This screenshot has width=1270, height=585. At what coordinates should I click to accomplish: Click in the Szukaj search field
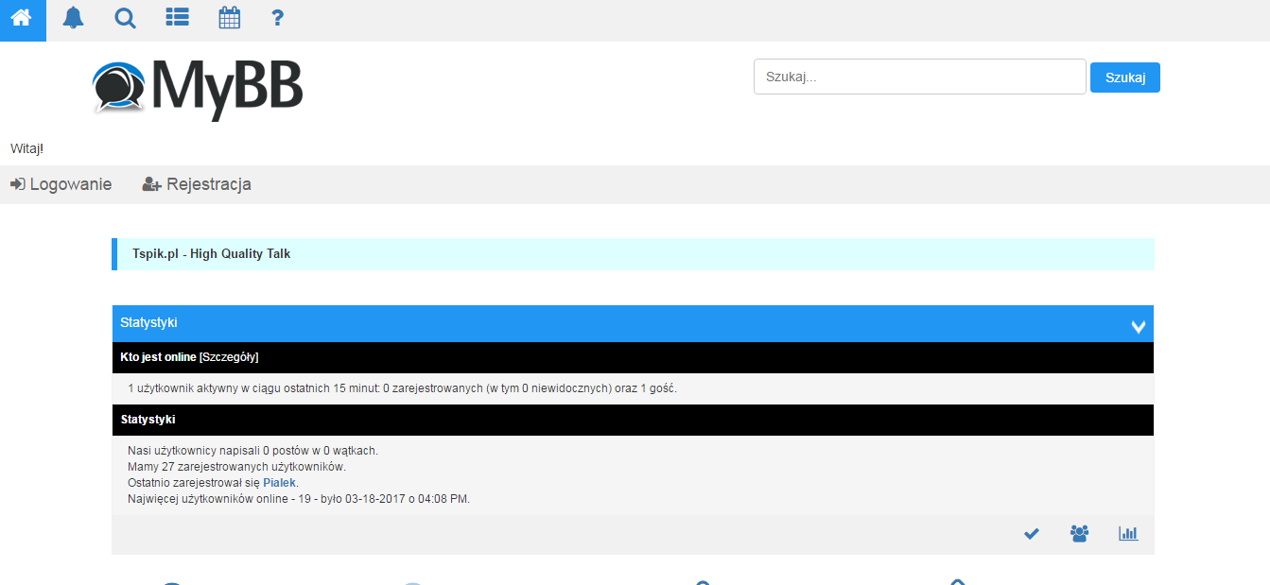919,77
